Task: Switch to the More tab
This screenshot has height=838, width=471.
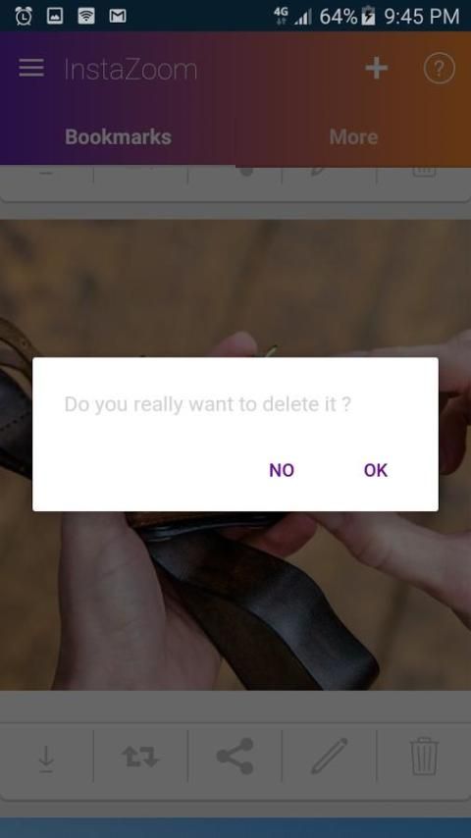Action: [x=353, y=137]
